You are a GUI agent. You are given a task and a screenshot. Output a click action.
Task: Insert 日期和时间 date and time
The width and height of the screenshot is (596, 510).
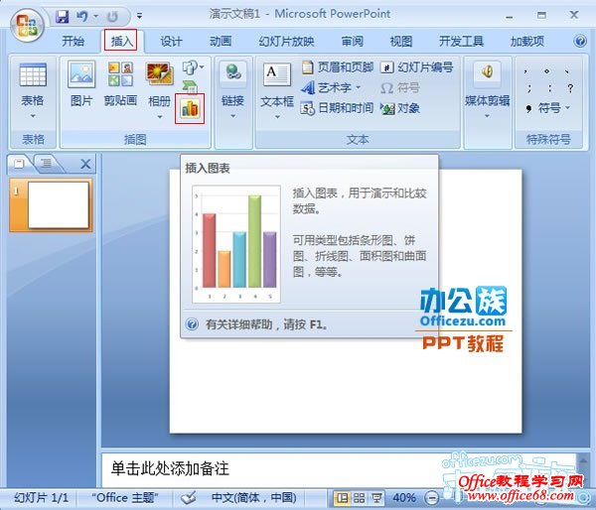pyautogui.click(x=338, y=108)
